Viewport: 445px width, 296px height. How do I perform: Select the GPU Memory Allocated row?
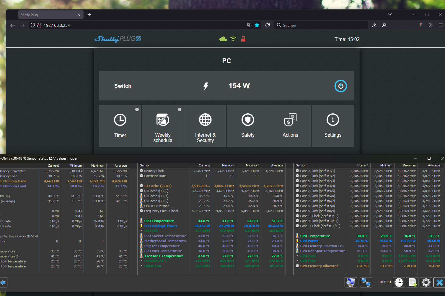pyautogui.click(x=368, y=266)
